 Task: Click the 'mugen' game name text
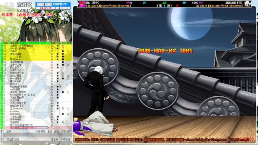(25, 10)
